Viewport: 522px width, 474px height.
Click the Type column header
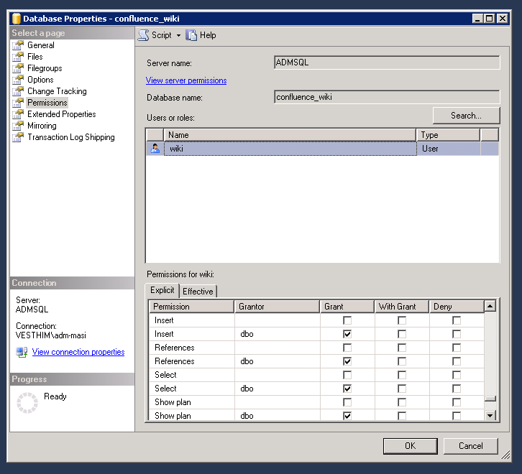(x=448, y=135)
